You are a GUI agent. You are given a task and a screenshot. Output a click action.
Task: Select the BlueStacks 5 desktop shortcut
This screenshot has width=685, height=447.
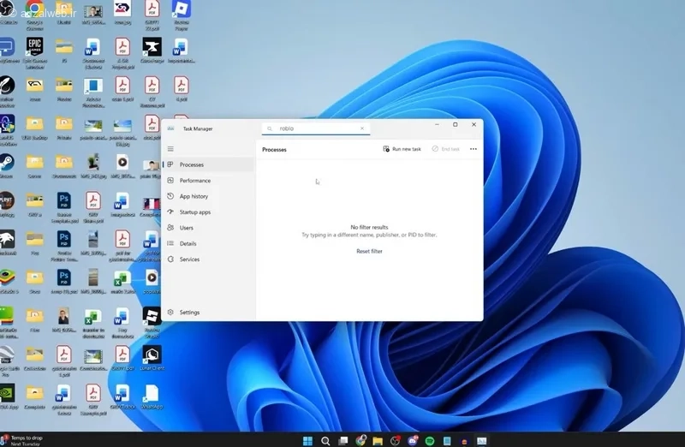pyautogui.click(x=8, y=281)
